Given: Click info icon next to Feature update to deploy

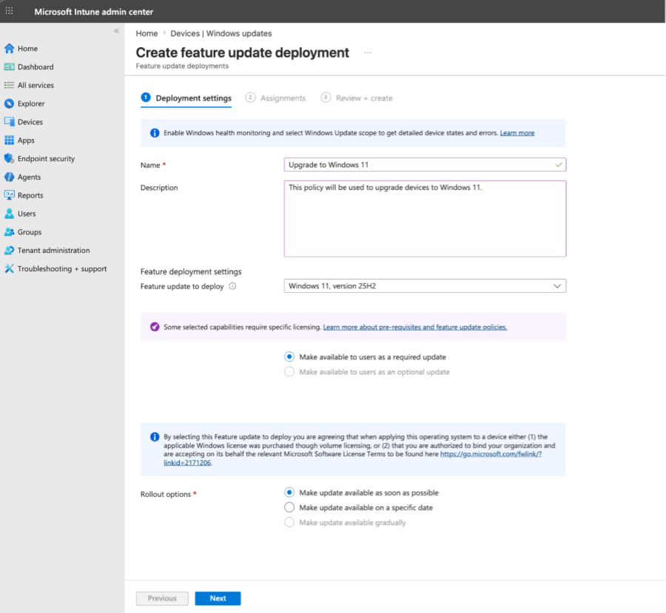Looking at the screenshot, I should pos(232,286).
